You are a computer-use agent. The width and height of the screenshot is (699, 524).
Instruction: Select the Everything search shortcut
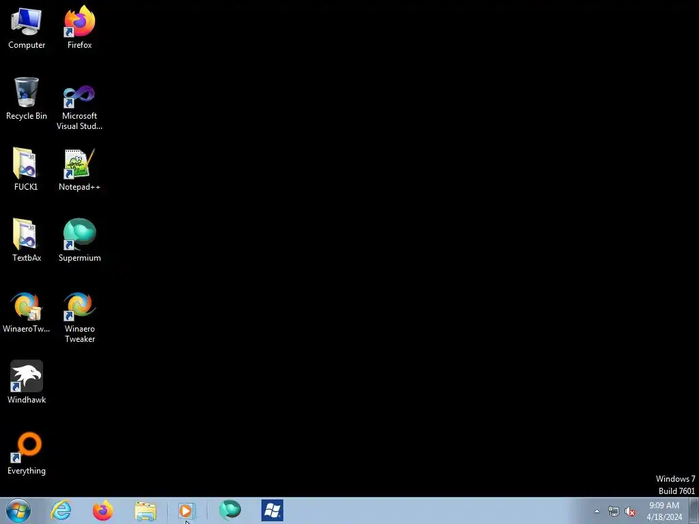[x=27, y=454]
